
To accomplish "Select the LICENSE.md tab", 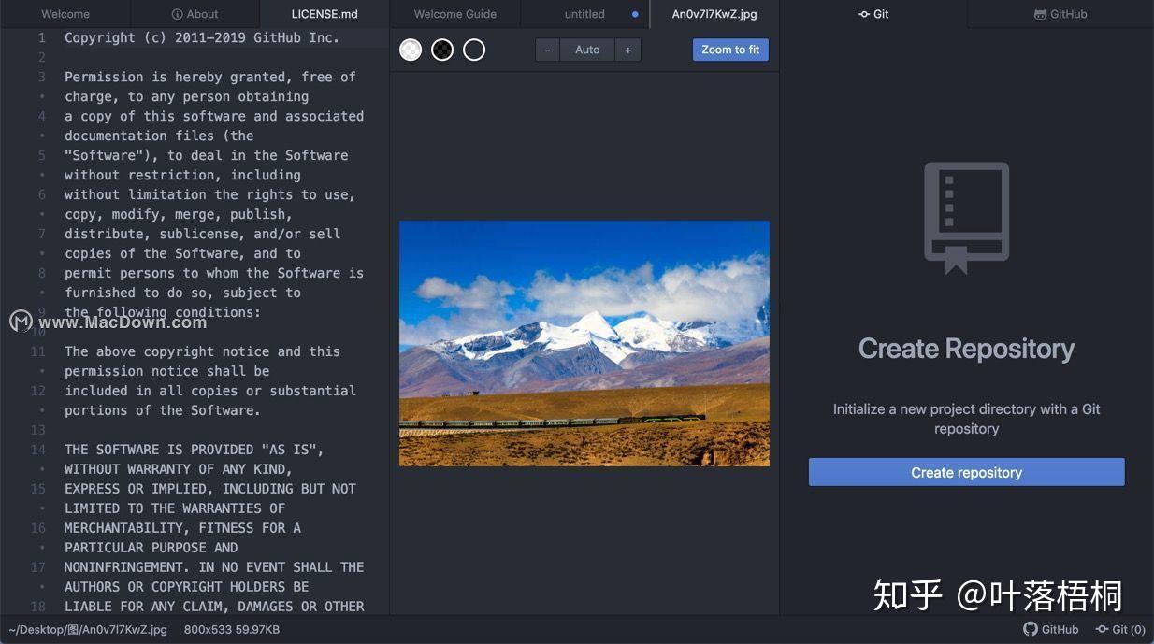I will pos(325,14).
